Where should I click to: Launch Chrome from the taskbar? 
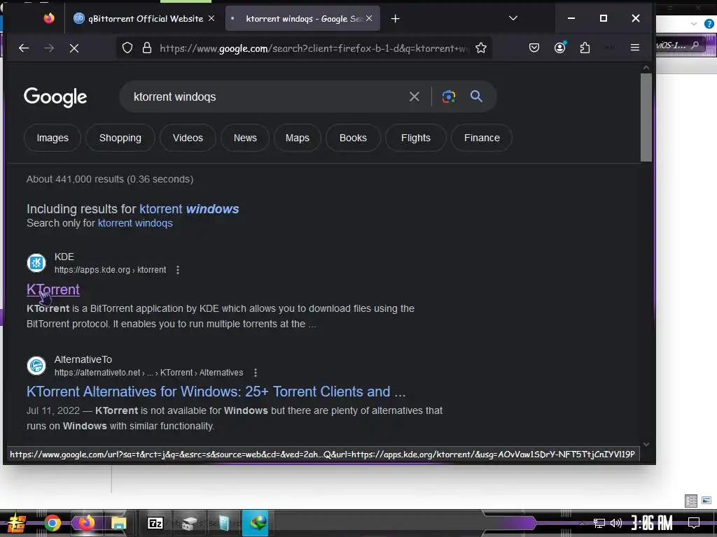52,523
